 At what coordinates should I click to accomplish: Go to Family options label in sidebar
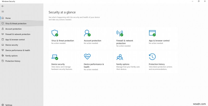pos(11,56)
